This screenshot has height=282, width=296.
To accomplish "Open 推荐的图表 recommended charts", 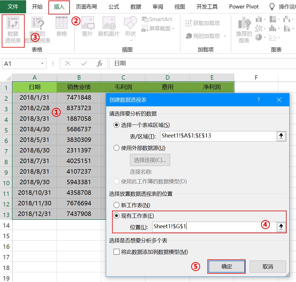I will (x=244, y=29).
